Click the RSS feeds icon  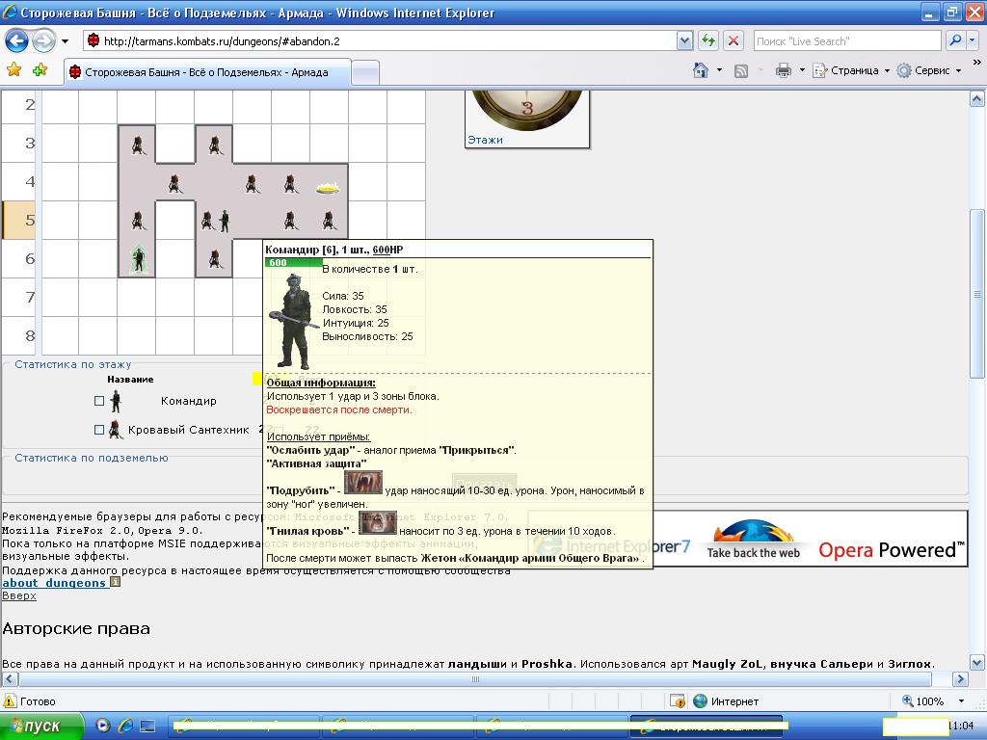click(741, 70)
